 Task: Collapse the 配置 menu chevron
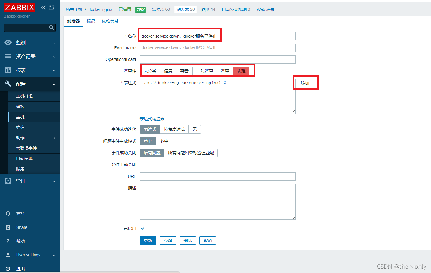tap(54, 84)
